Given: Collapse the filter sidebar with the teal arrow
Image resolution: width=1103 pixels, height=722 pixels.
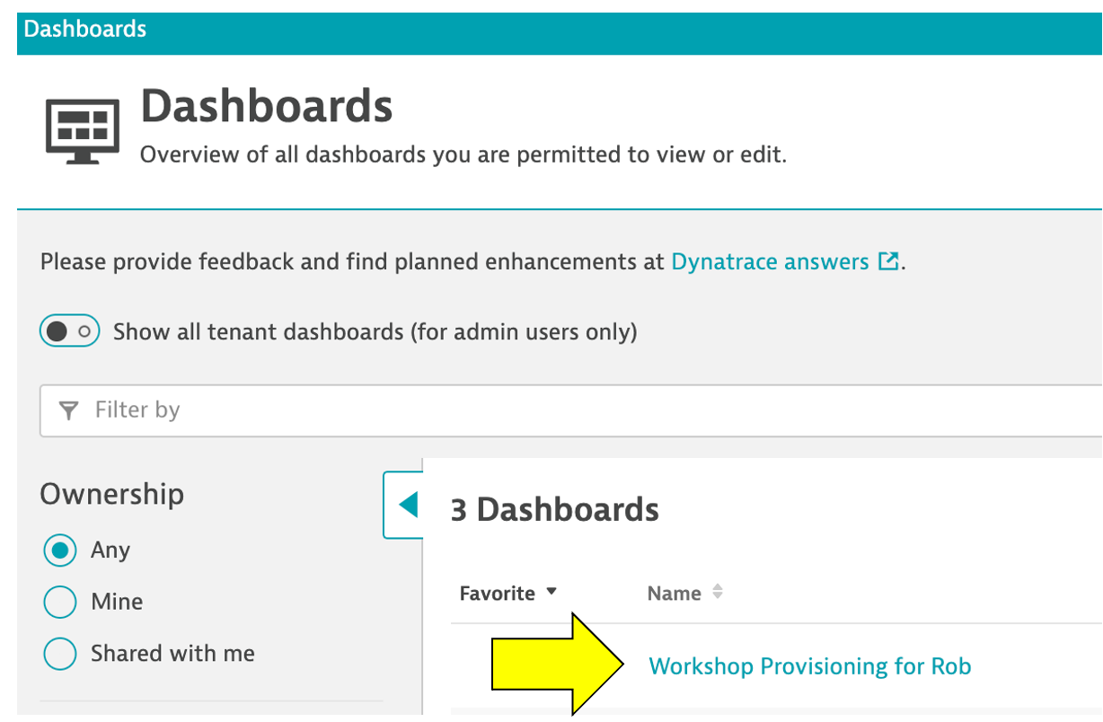Looking at the screenshot, I should click(x=407, y=506).
